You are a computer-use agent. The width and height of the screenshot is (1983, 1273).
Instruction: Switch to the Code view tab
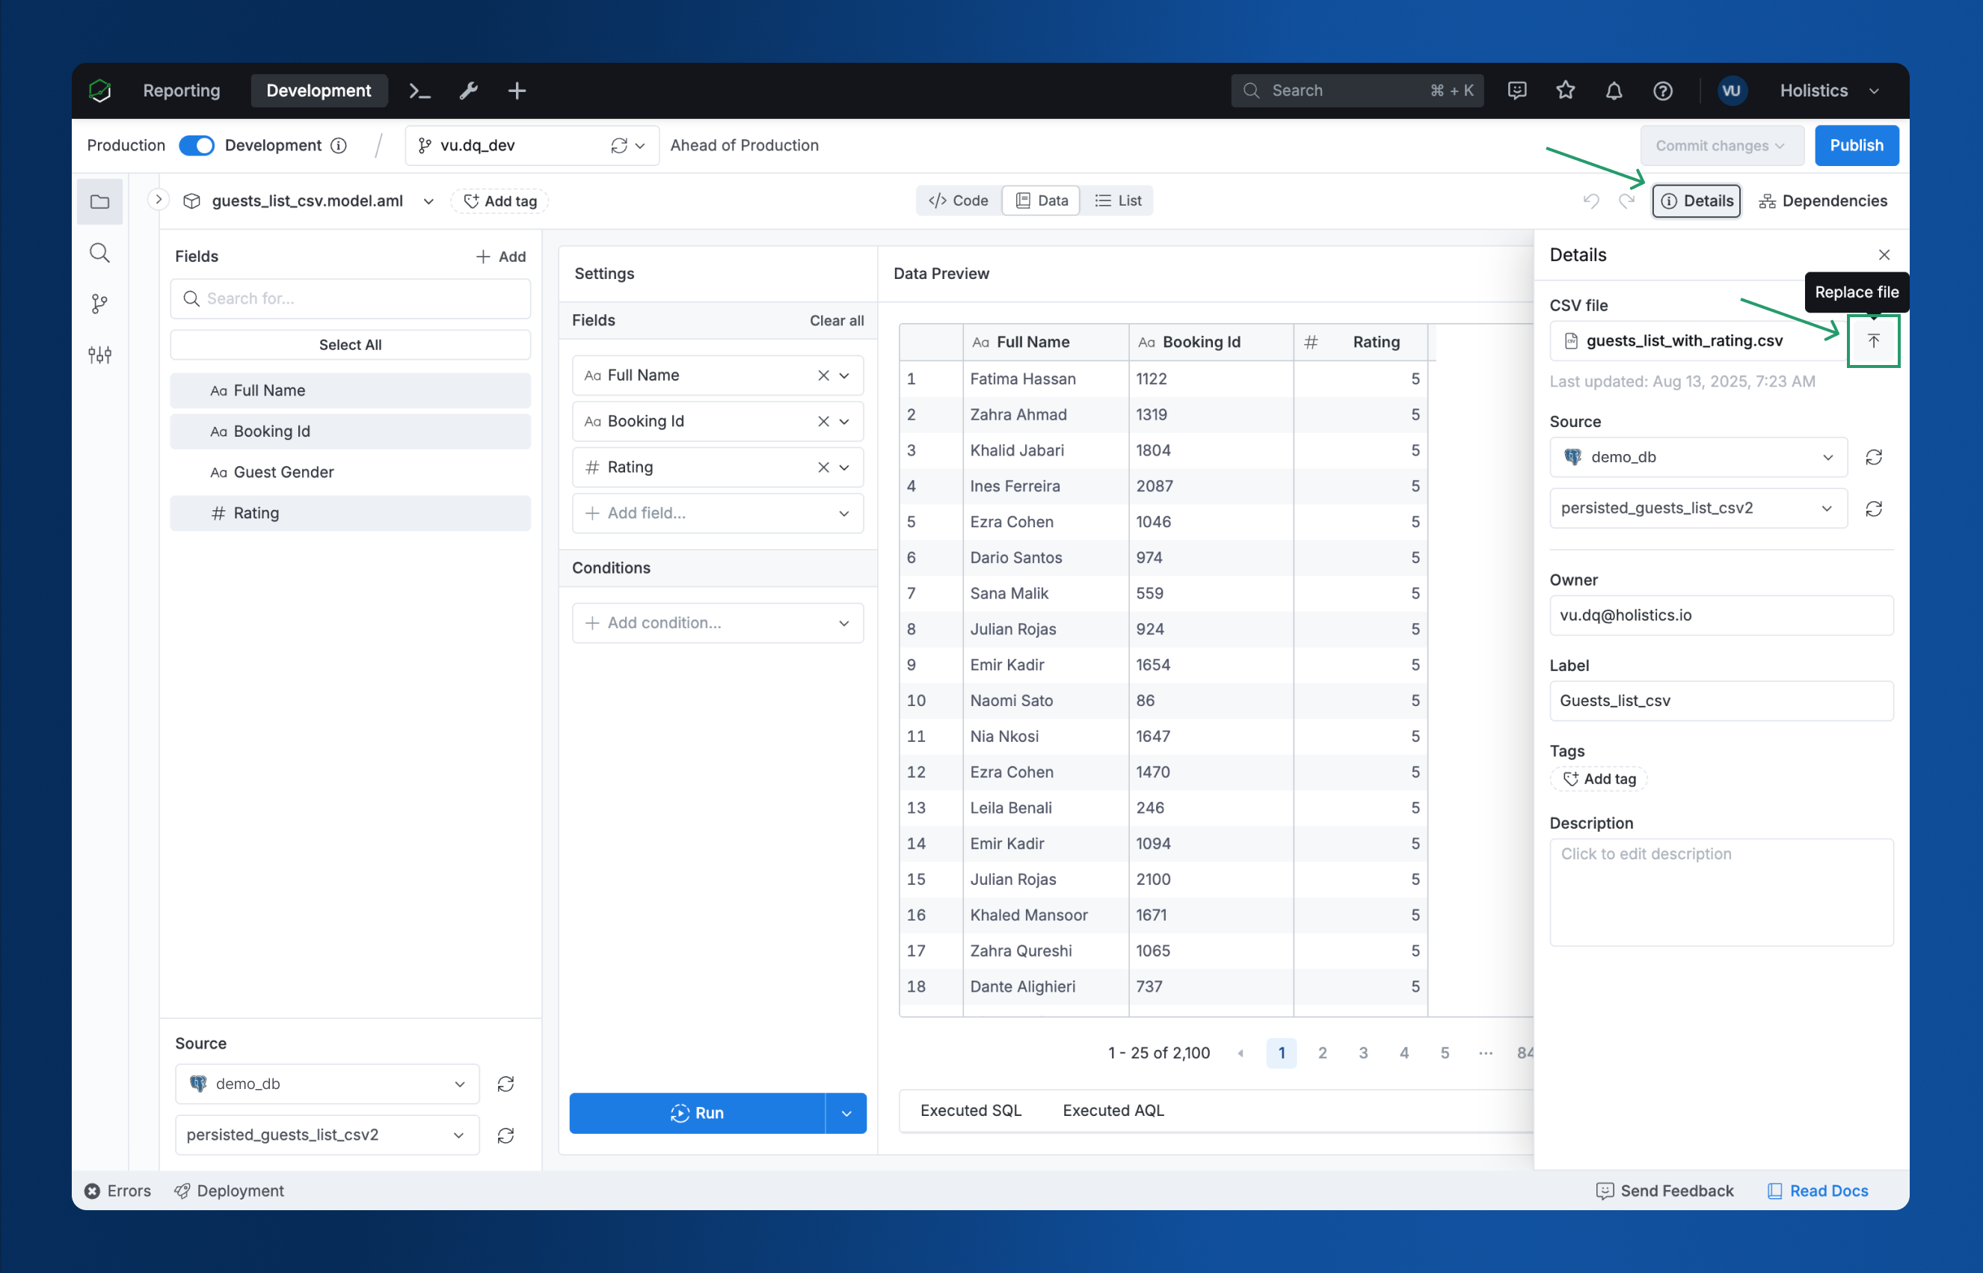point(958,201)
